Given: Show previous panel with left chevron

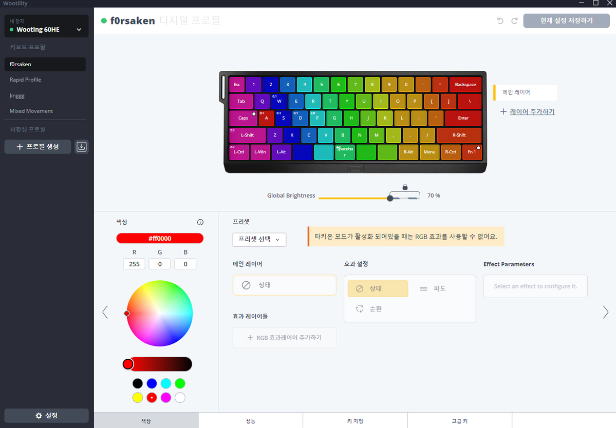Looking at the screenshot, I should 105,312.
